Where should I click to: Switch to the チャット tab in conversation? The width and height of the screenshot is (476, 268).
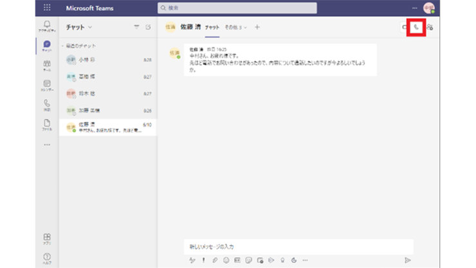[x=212, y=27]
